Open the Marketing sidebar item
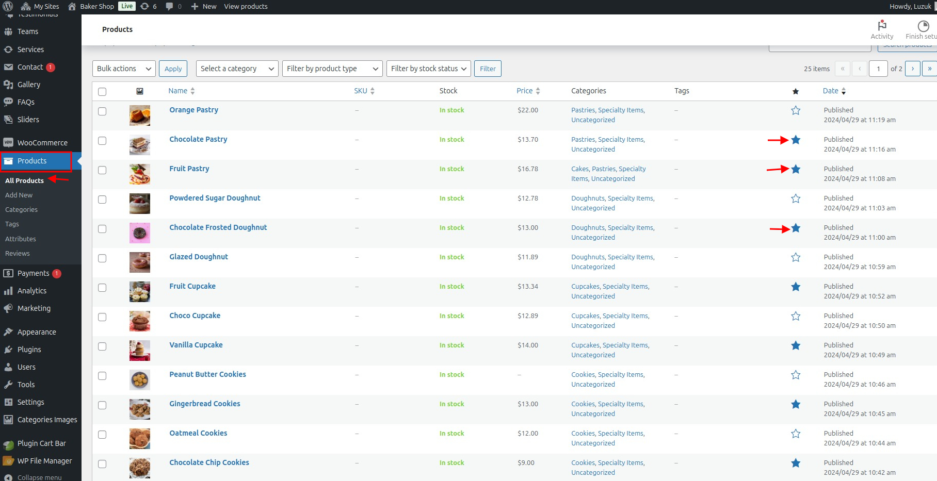The image size is (937, 481). [34, 308]
